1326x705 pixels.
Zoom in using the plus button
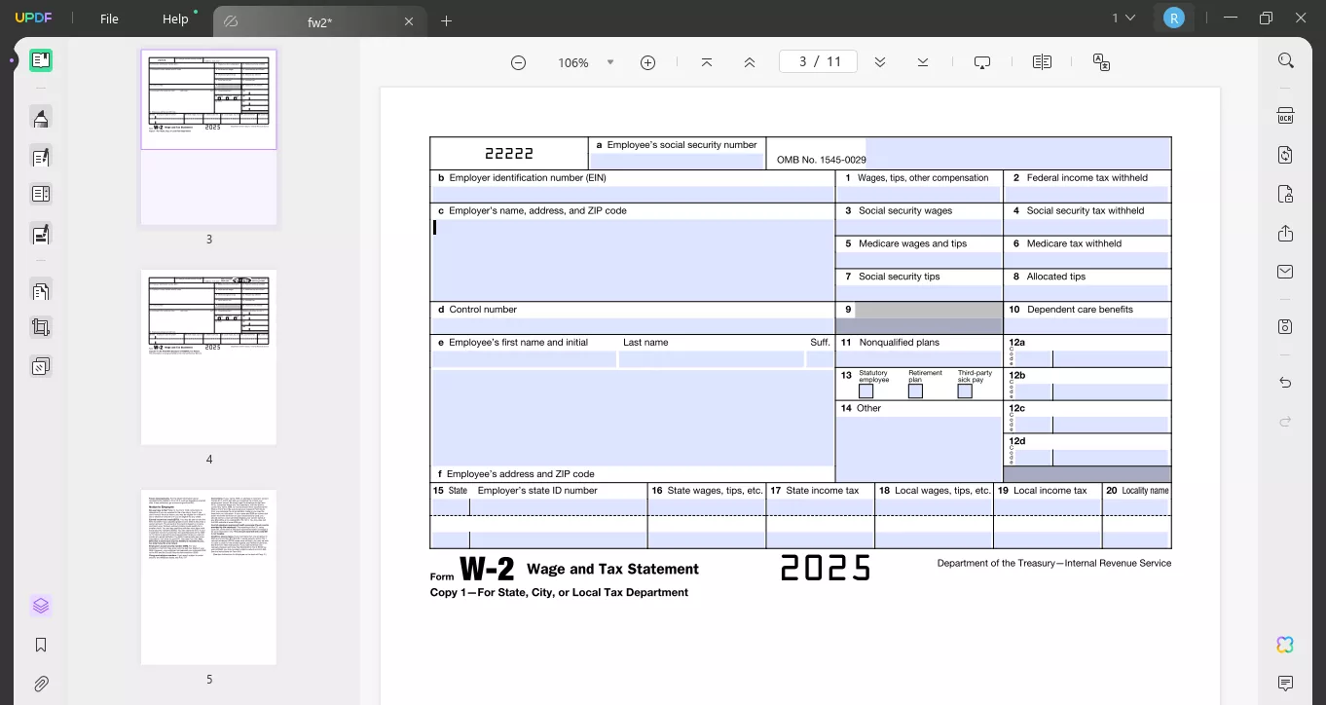pyautogui.click(x=647, y=61)
